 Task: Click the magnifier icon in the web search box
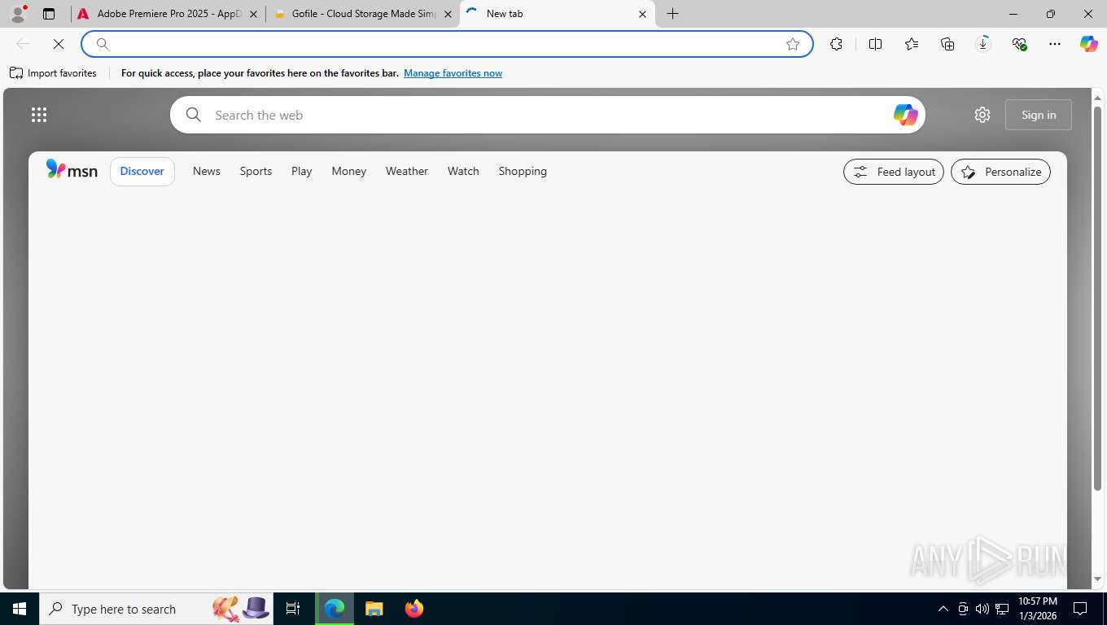pos(193,115)
